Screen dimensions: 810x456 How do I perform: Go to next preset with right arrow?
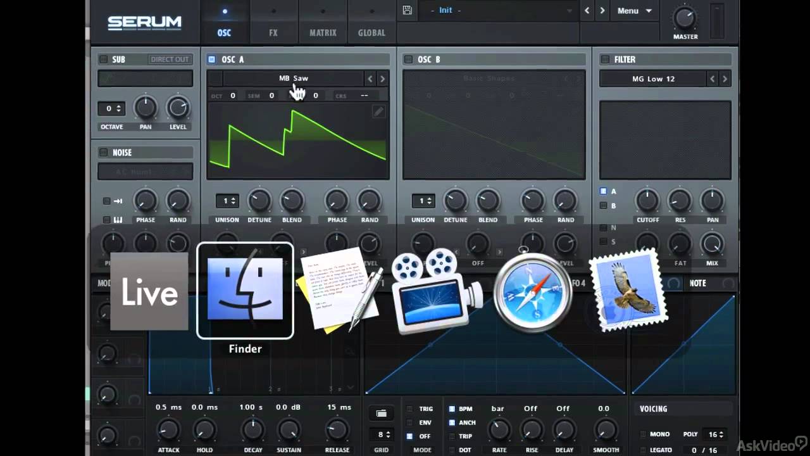click(602, 11)
